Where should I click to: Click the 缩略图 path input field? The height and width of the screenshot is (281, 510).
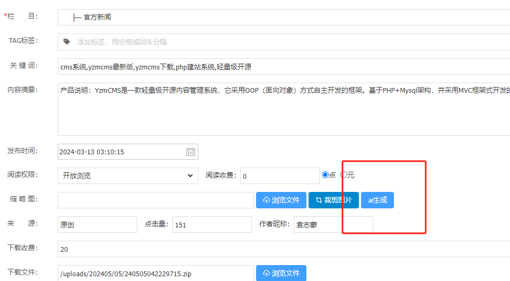click(x=155, y=200)
